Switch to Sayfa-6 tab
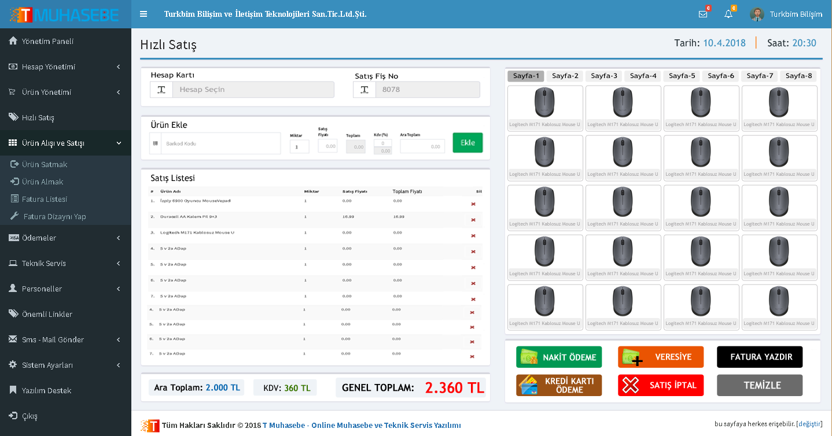This screenshot has height=436, width=832. [721, 76]
